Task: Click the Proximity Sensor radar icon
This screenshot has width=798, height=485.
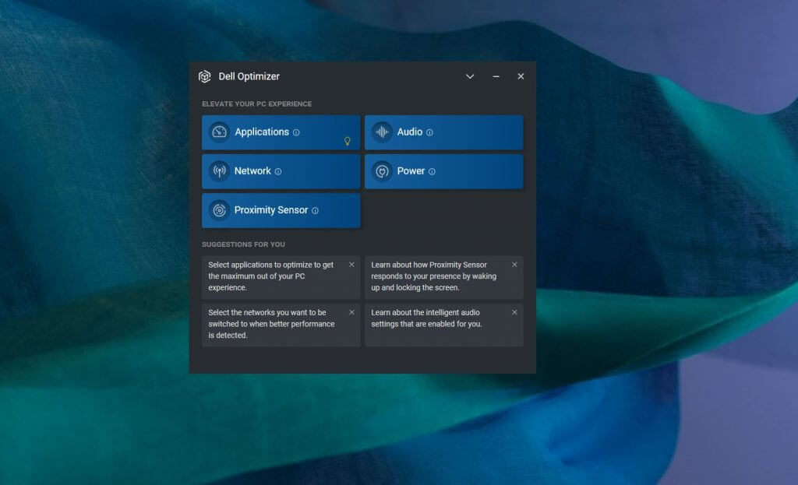Action: click(x=219, y=210)
